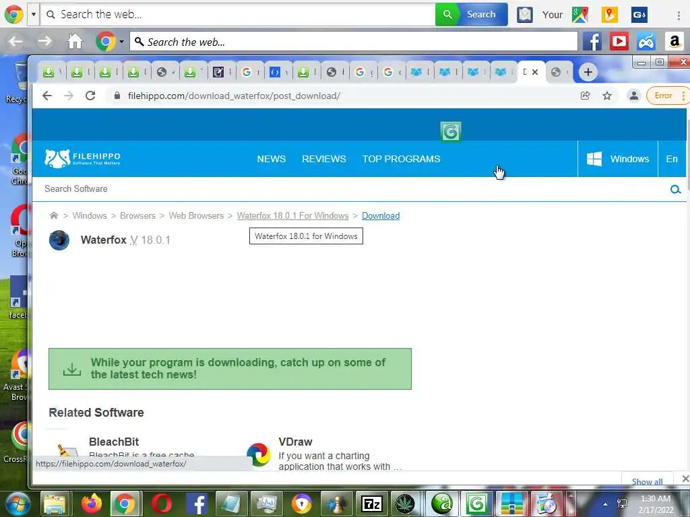Image resolution: width=690 pixels, height=517 pixels.
Task: Open the Web Browsers breadcrumb link
Action: coord(196,216)
